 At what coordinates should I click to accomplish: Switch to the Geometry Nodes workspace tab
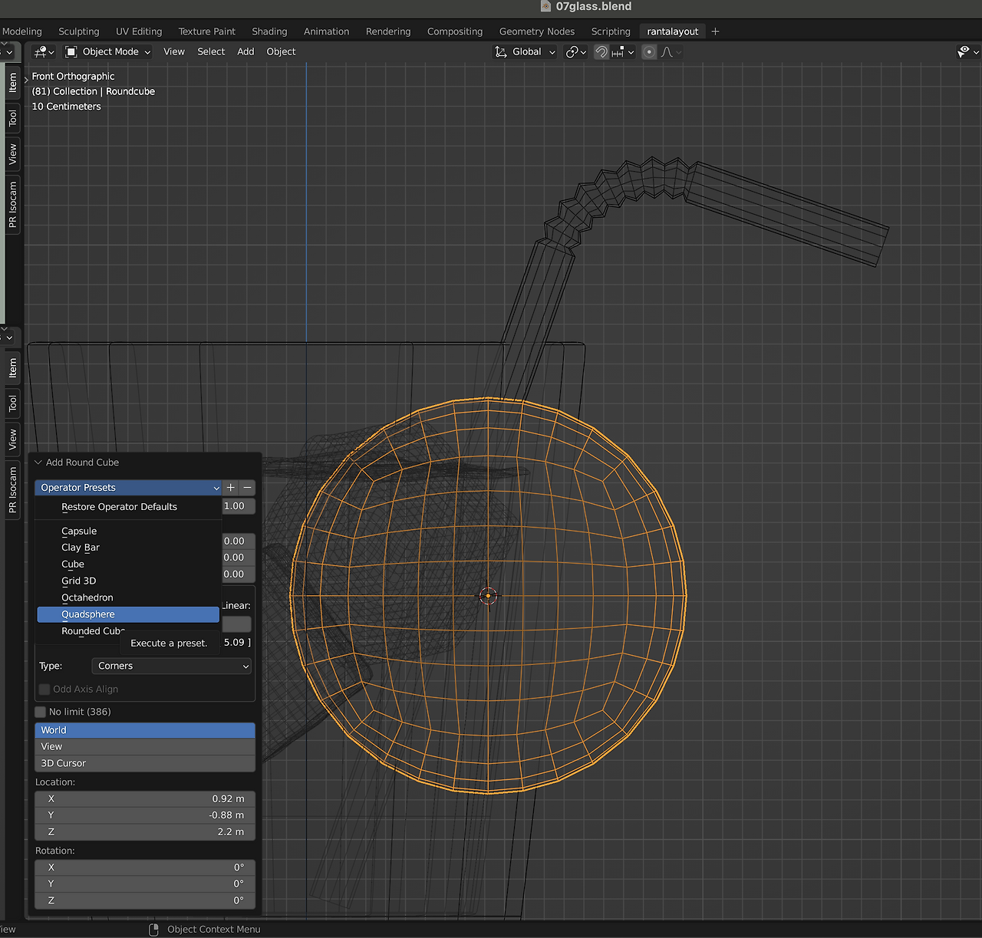(x=536, y=31)
